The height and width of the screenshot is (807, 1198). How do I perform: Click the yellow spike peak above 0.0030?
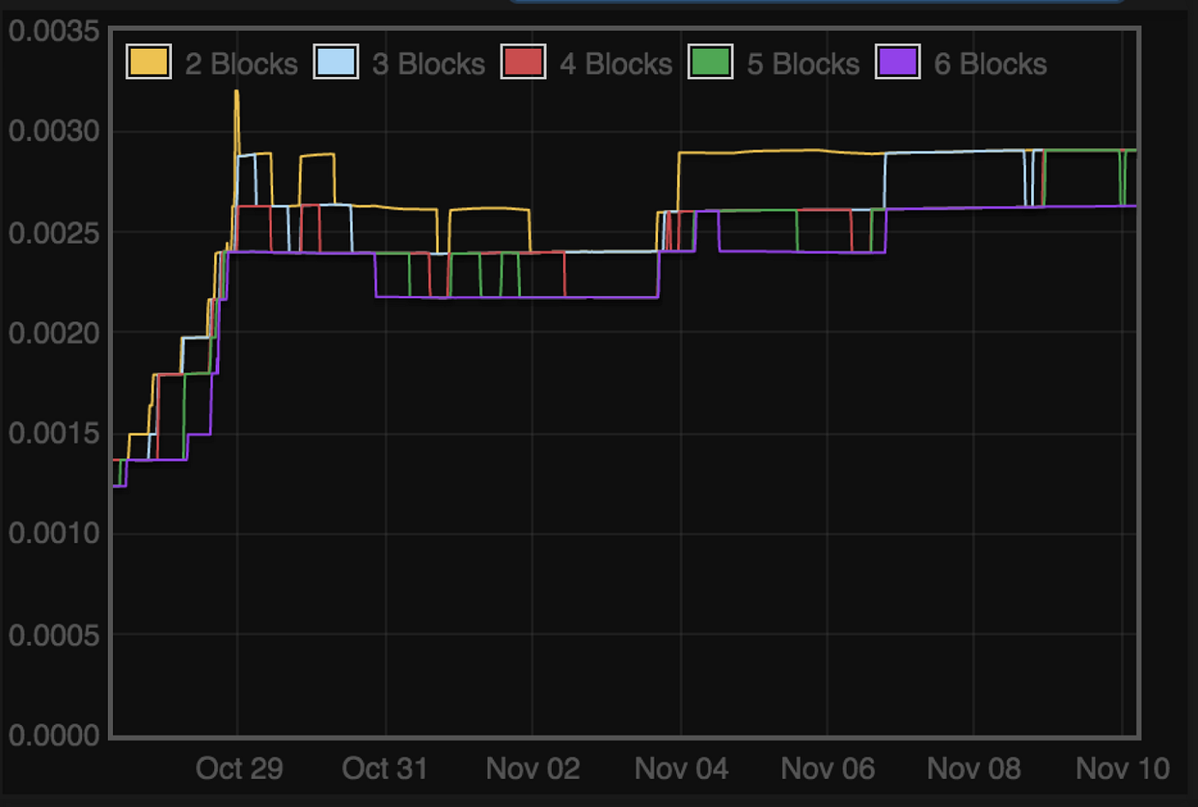point(236,91)
